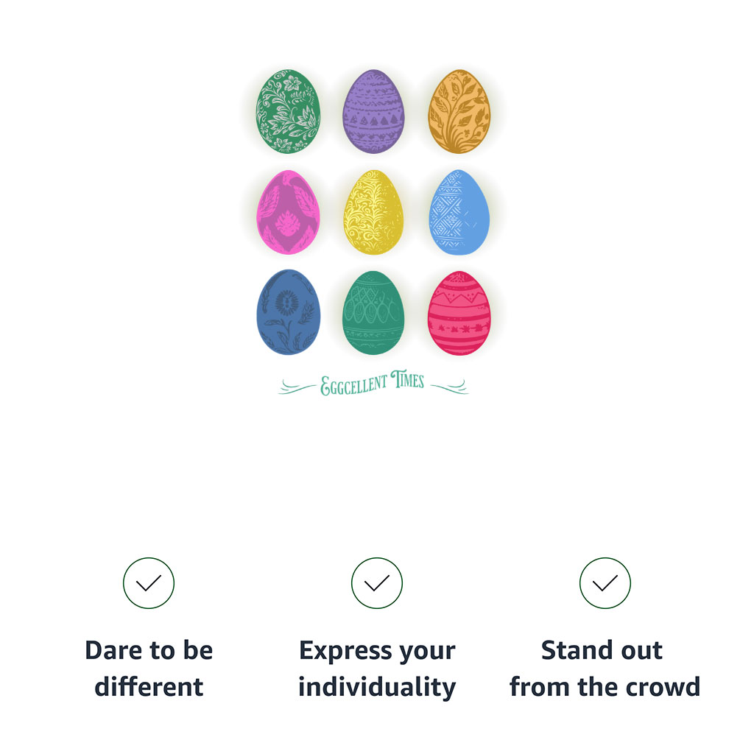Click checkmark above Express your individuality
Screen dimensions: 754x754
tap(377, 583)
